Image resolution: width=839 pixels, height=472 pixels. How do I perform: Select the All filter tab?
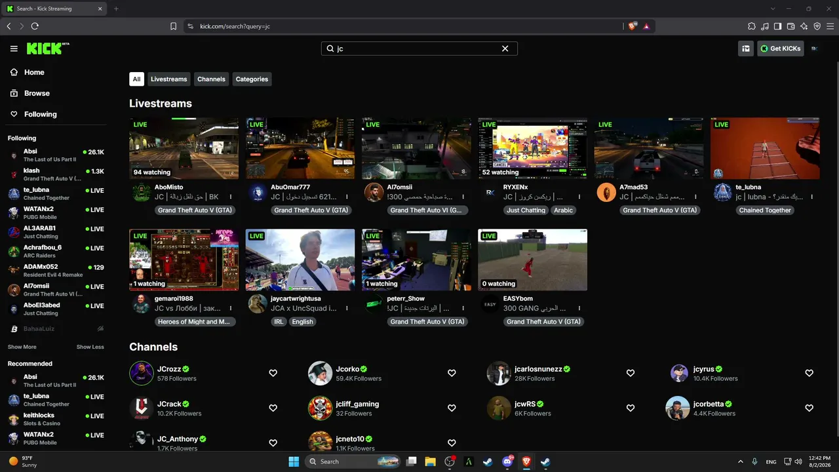(136, 79)
